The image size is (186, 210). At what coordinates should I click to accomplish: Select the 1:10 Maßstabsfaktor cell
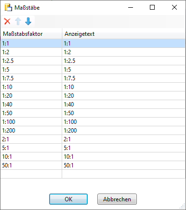pyautogui.click(x=31, y=87)
